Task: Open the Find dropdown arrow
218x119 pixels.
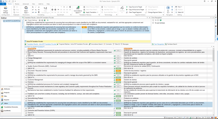Action: tap(182, 7)
